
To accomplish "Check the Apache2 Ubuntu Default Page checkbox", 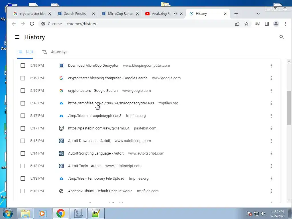I will click(x=23, y=191).
